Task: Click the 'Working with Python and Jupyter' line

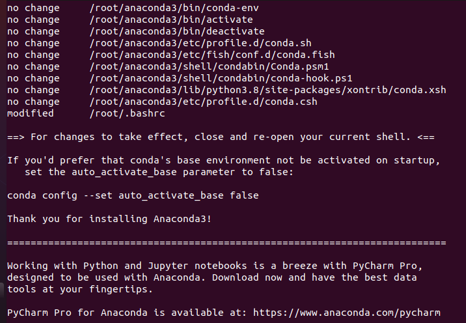Action: coord(215,266)
